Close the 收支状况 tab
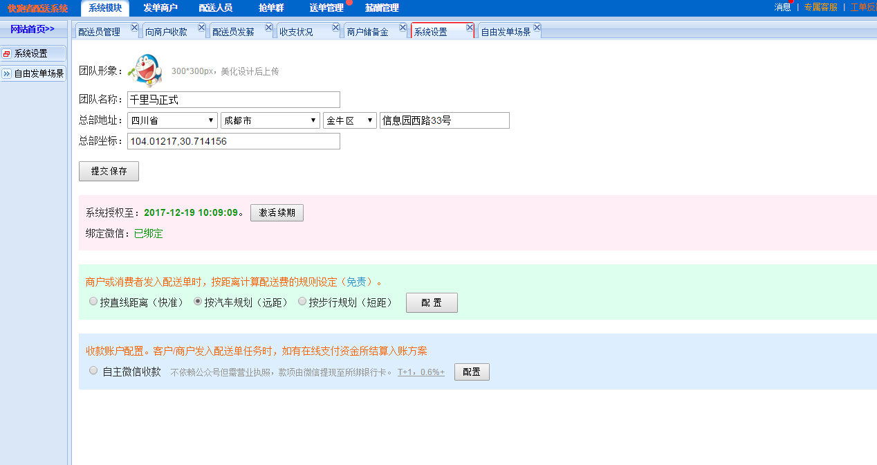The height and width of the screenshot is (465, 877). tap(335, 28)
